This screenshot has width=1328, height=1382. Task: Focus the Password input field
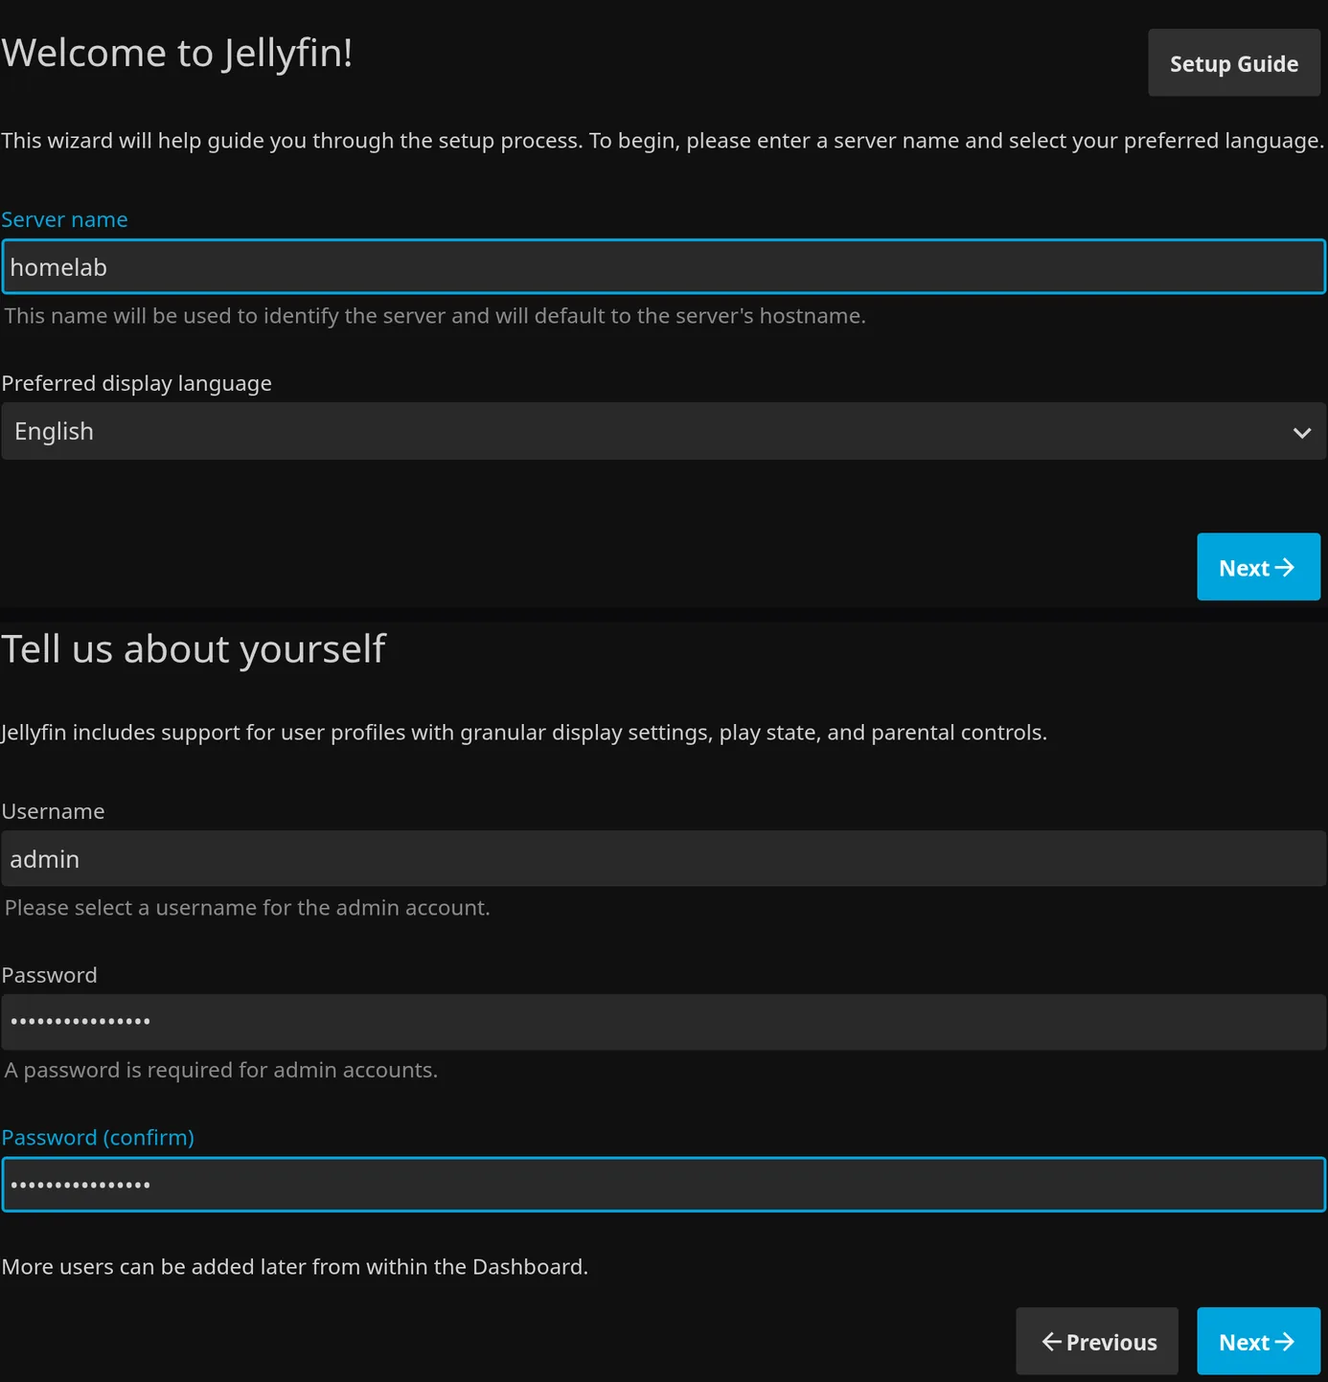pyautogui.click(x=663, y=1022)
